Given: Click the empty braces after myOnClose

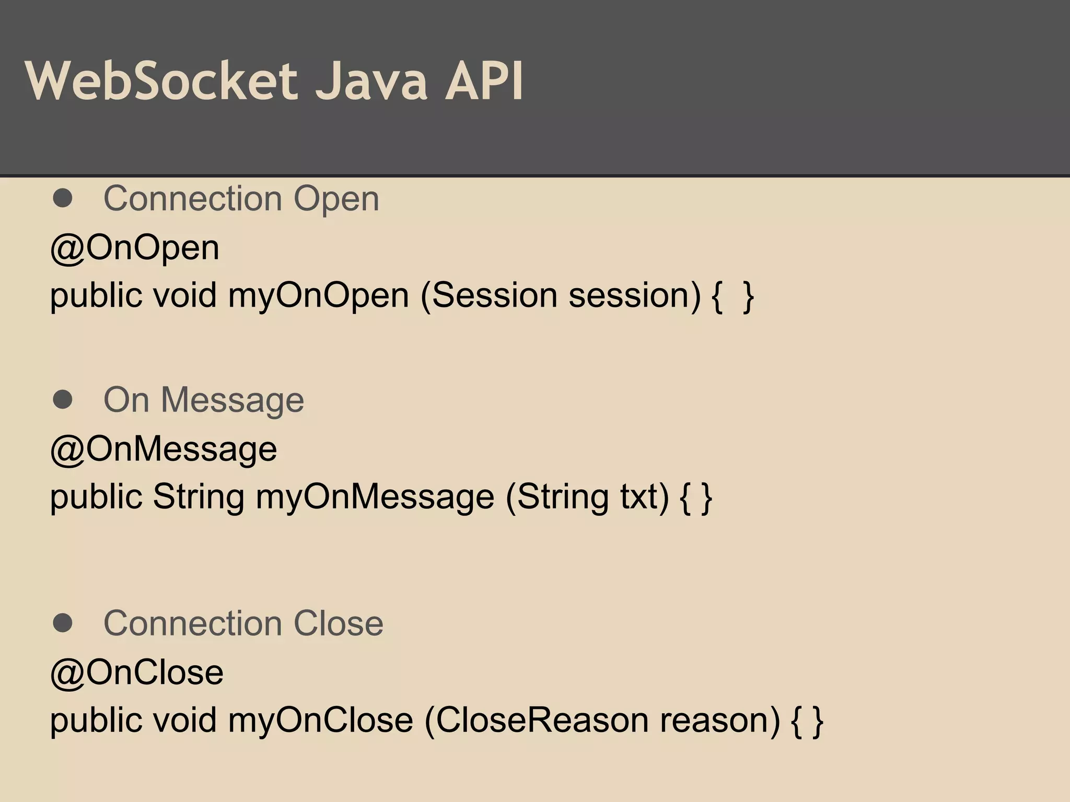Looking at the screenshot, I should pyautogui.click(x=807, y=721).
